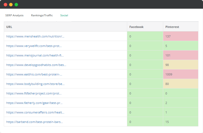Open the menshealth.com nutrition link

click(x=35, y=36)
